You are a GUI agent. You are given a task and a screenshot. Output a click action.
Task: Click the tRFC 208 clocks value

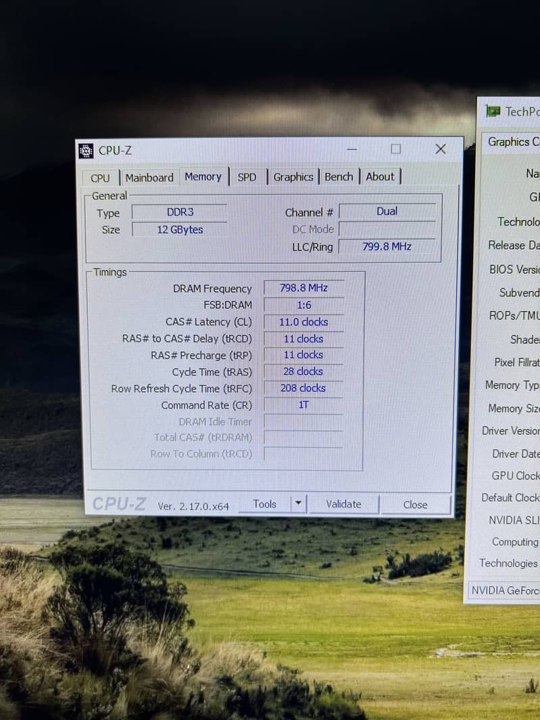(303, 388)
